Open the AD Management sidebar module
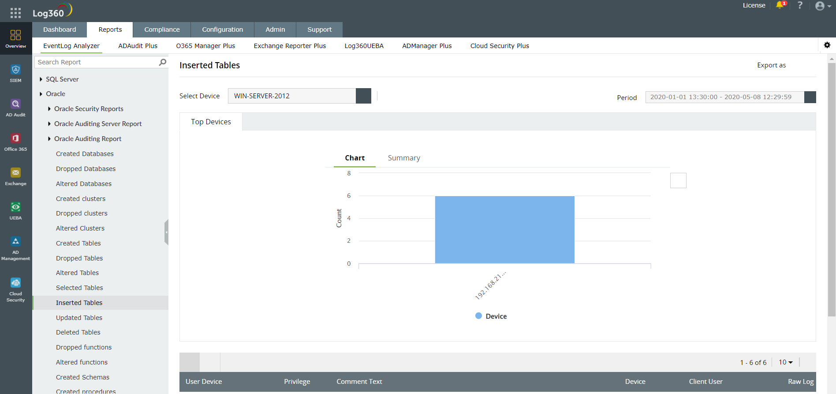Screen dimensions: 836x394 (16, 249)
